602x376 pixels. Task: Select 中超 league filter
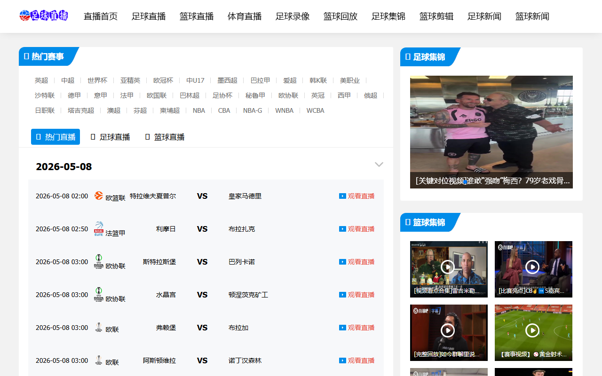pyautogui.click(x=68, y=80)
